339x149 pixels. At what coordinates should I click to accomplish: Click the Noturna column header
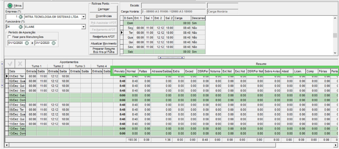click(216, 71)
